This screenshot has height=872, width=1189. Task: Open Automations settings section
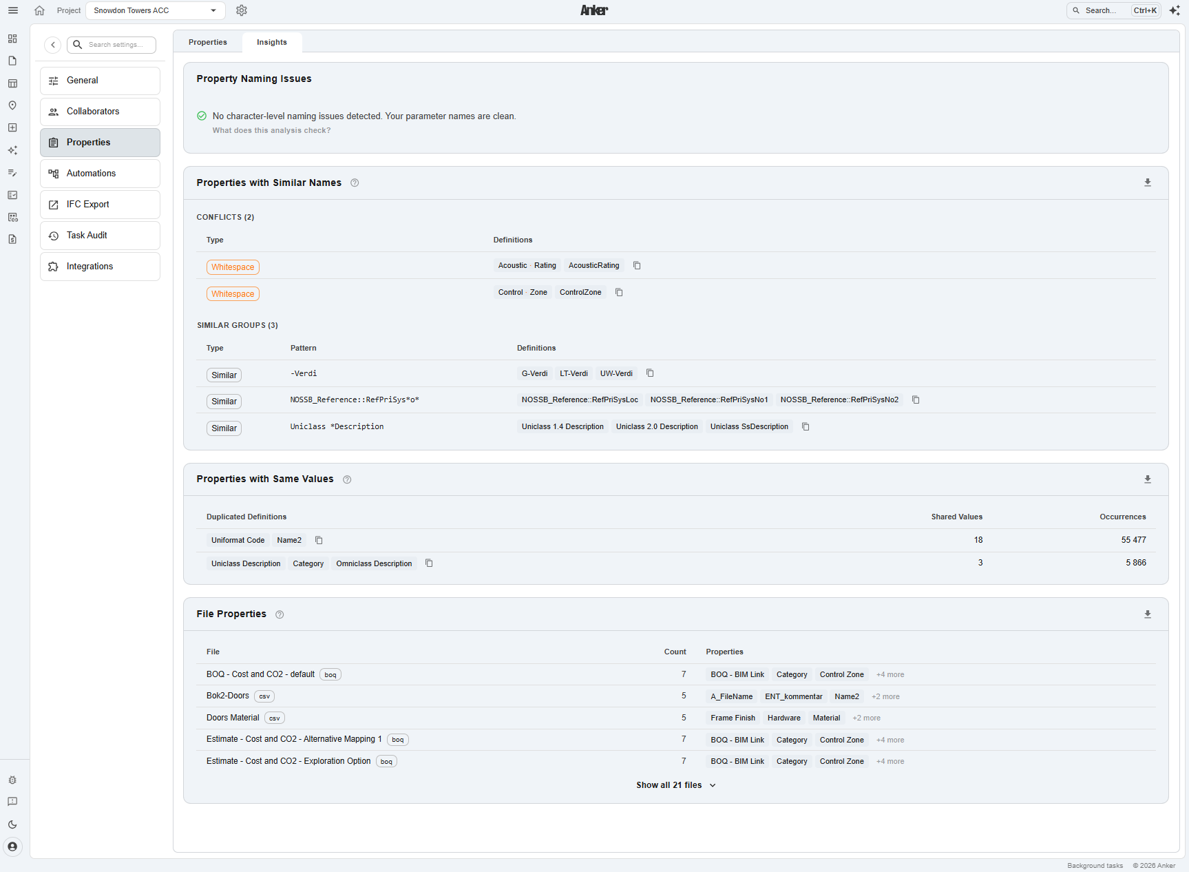coord(101,174)
